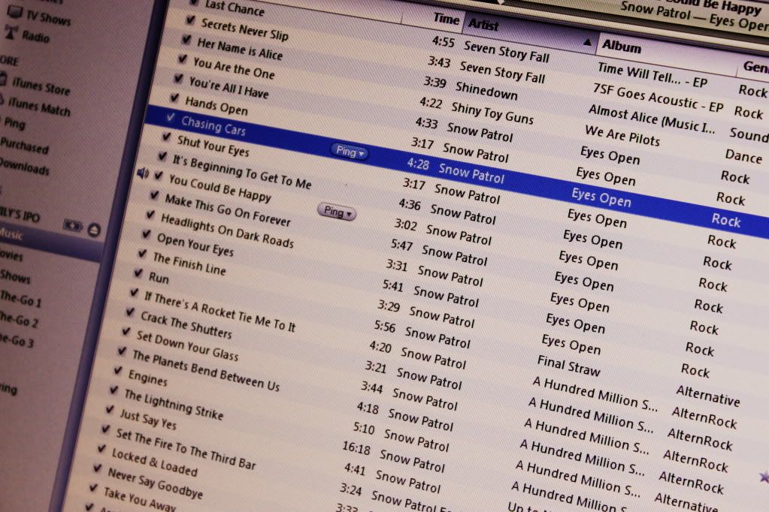Show the Purchased playlist
This screenshot has width=769, height=512.
pyautogui.click(x=25, y=145)
